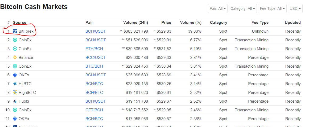Viewport: 309px width, 127px height.
Task: Open RightBTC BCH/BTC pair link
Action: [94, 93]
